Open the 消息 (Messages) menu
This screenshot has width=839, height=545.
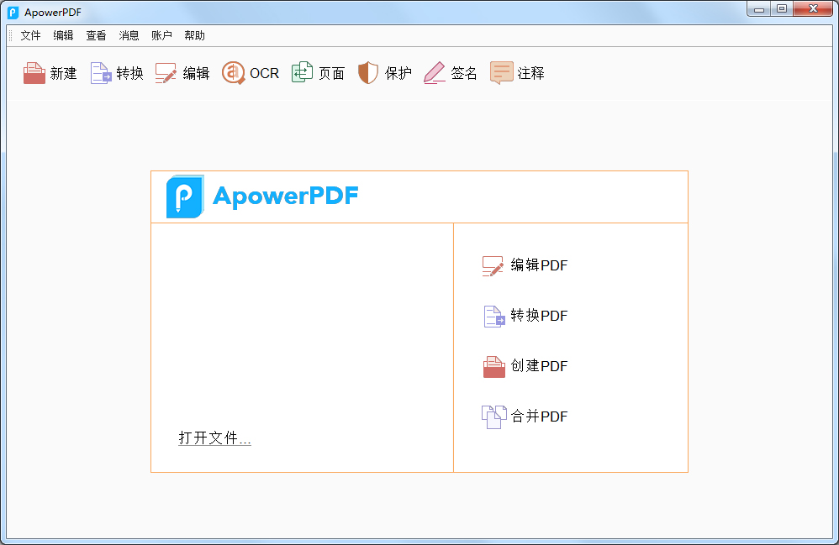coord(129,35)
